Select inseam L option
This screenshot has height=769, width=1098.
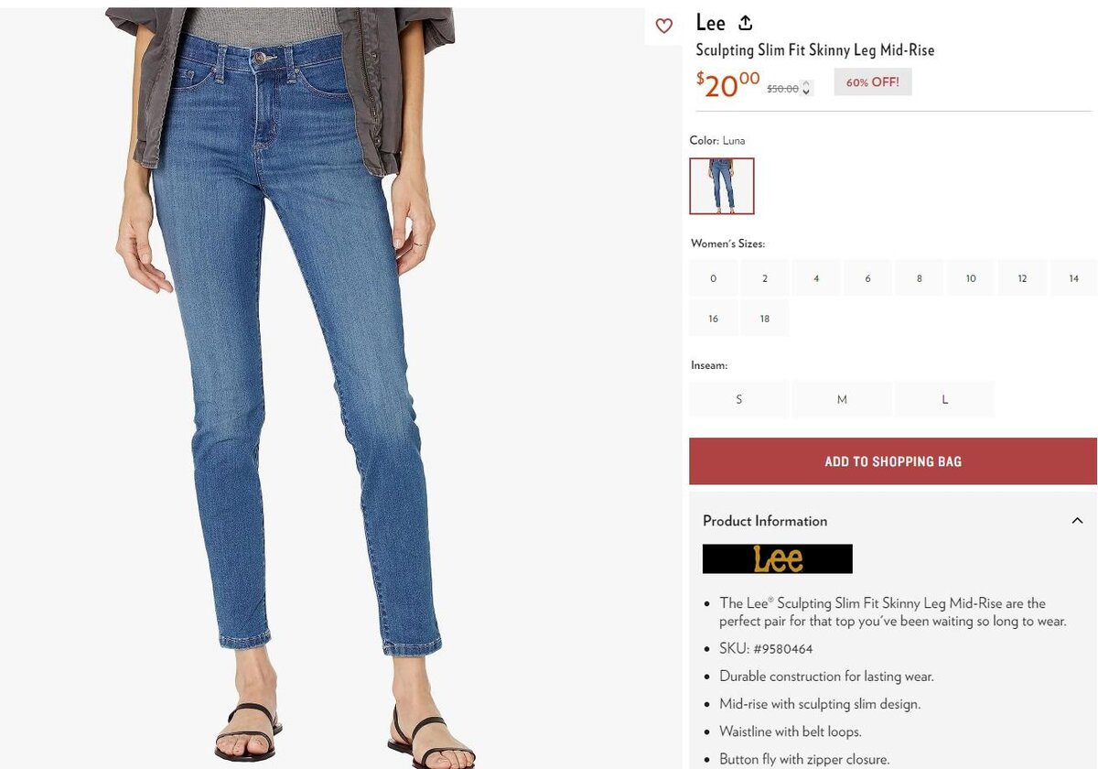pyautogui.click(x=945, y=399)
